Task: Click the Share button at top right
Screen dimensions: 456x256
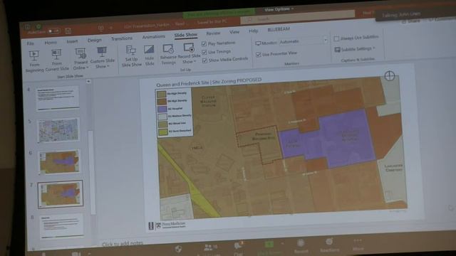Action: click(x=411, y=21)
